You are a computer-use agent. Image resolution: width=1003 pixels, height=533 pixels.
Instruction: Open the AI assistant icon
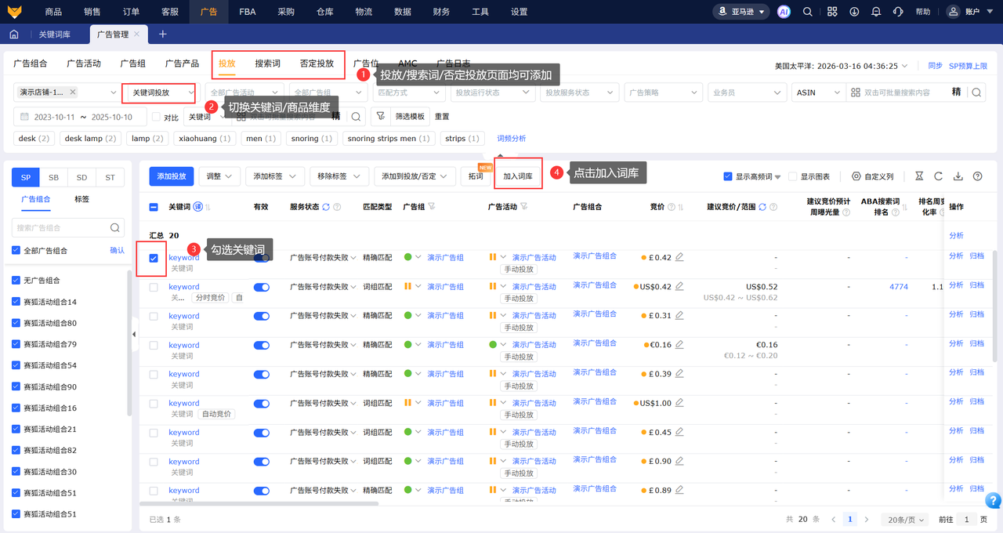[784, 12]
